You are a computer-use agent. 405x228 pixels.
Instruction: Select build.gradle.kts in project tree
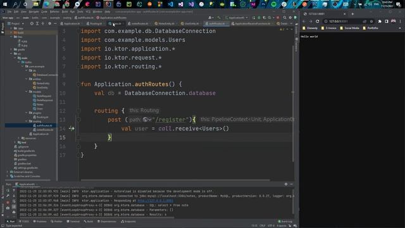coord(25,151)
